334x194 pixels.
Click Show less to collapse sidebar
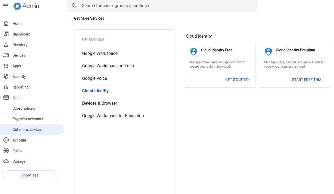pos(30,175)
